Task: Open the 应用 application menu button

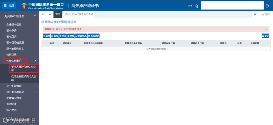Action: point(9,6)
